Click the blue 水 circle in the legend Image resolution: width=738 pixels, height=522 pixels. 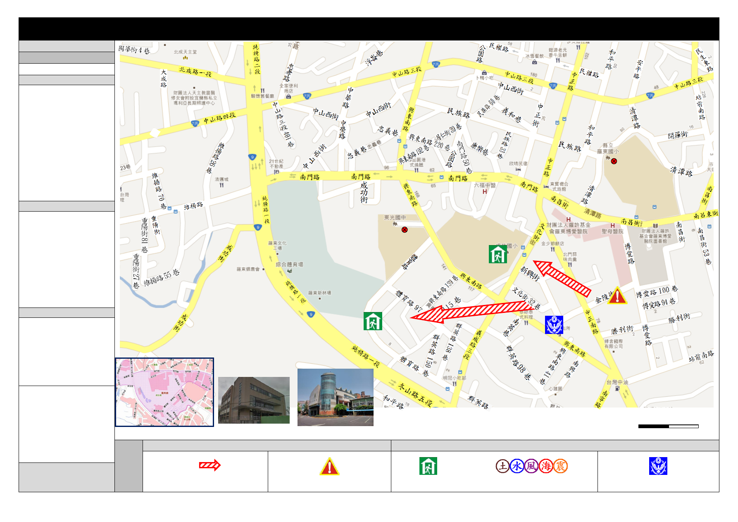tap(517, 466)
